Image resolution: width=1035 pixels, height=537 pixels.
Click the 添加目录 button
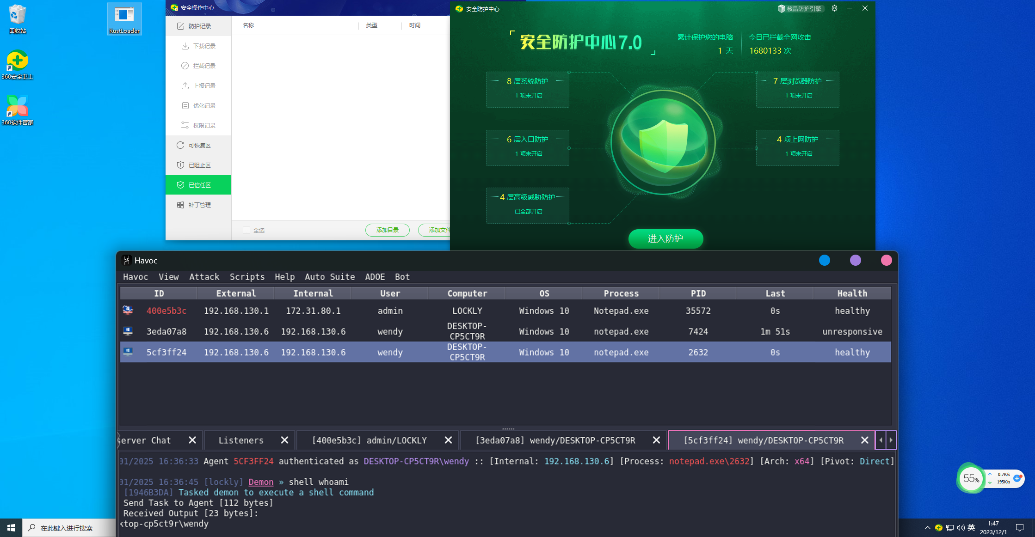pos(387,230)
